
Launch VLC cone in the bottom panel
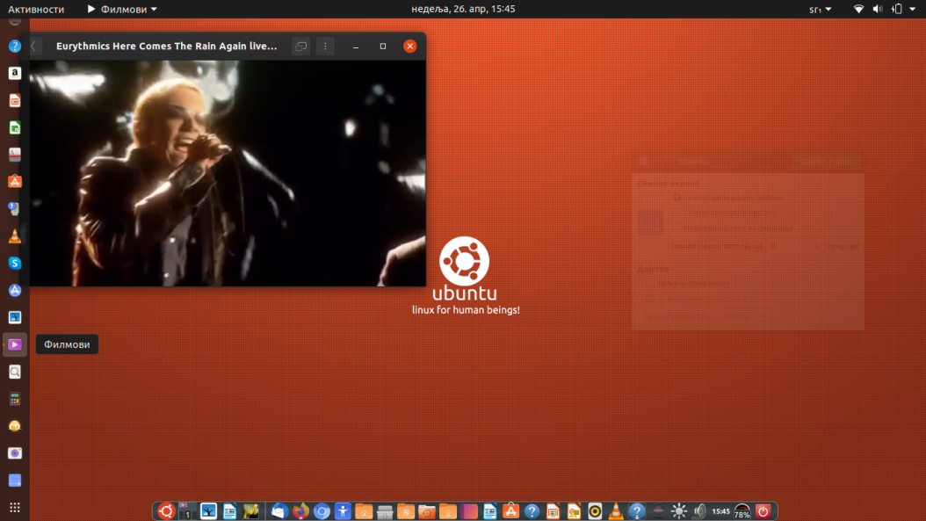[x=616, y=511]
